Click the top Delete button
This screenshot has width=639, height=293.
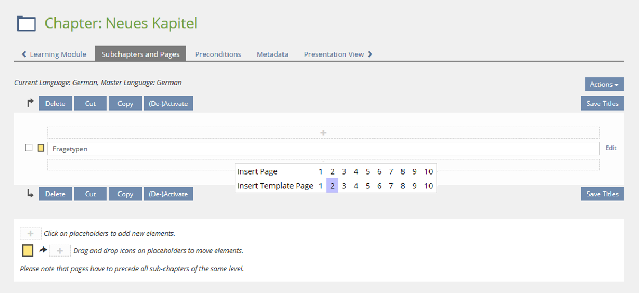point(55,104)
